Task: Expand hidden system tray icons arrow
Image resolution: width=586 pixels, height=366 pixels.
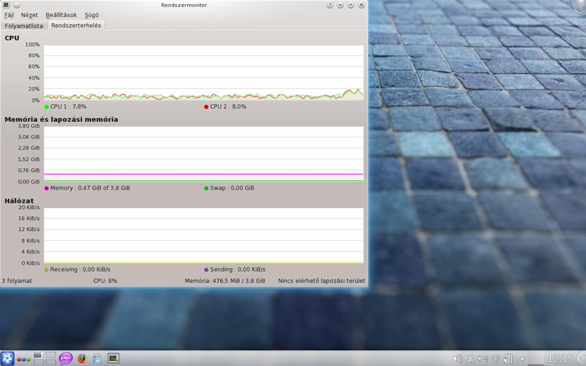Action: (x=522, y=359)
